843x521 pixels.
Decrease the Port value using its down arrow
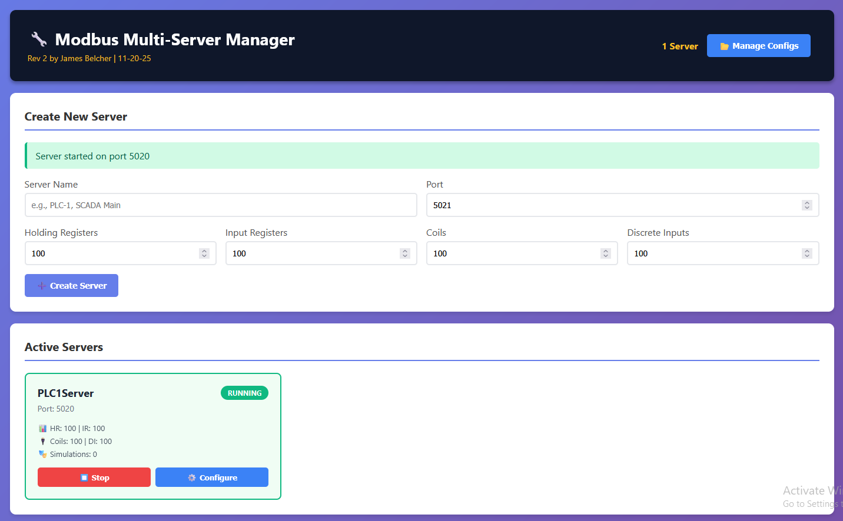pyautogui.click(x=807, y=208)
